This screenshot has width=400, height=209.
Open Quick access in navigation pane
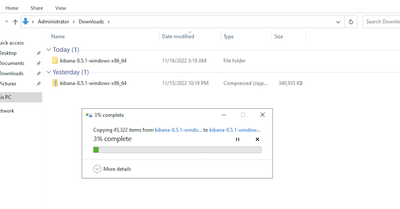[11, 43]
